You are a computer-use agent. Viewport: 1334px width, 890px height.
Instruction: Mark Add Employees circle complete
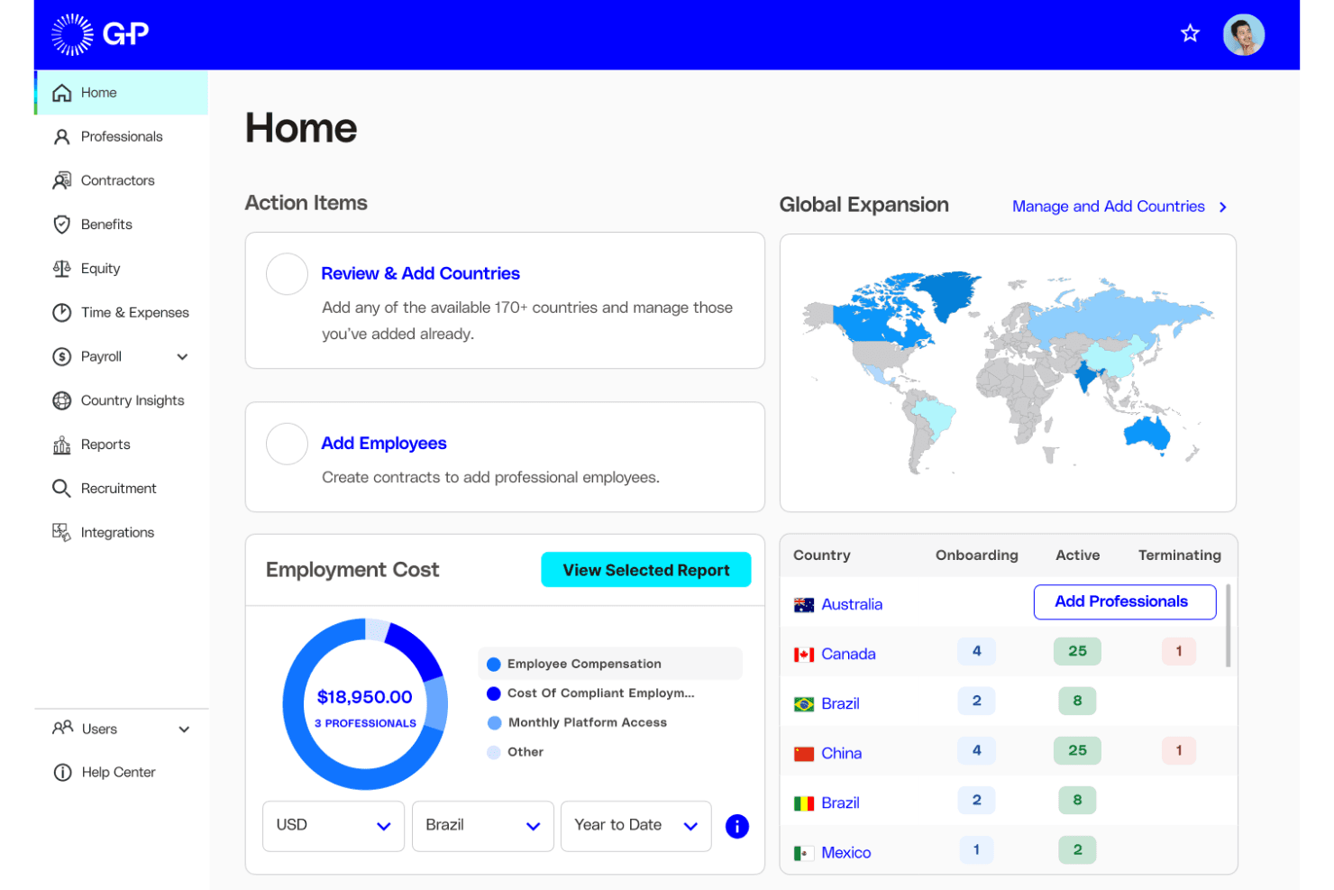pyautogui.click(x=287, y=444)
